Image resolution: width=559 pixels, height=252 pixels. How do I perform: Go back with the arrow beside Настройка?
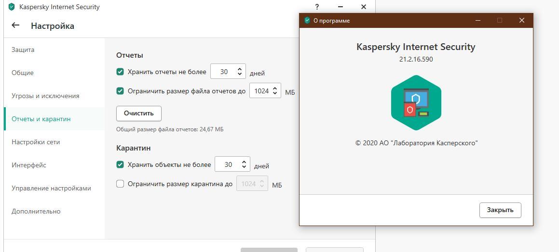pyautogui.click(x=15, y=25)
